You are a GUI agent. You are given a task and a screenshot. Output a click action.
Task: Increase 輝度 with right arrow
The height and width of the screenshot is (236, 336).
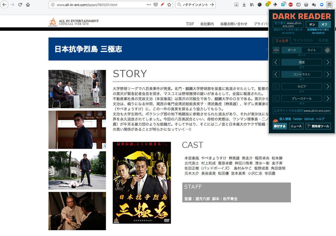click(x=327, y=62)
